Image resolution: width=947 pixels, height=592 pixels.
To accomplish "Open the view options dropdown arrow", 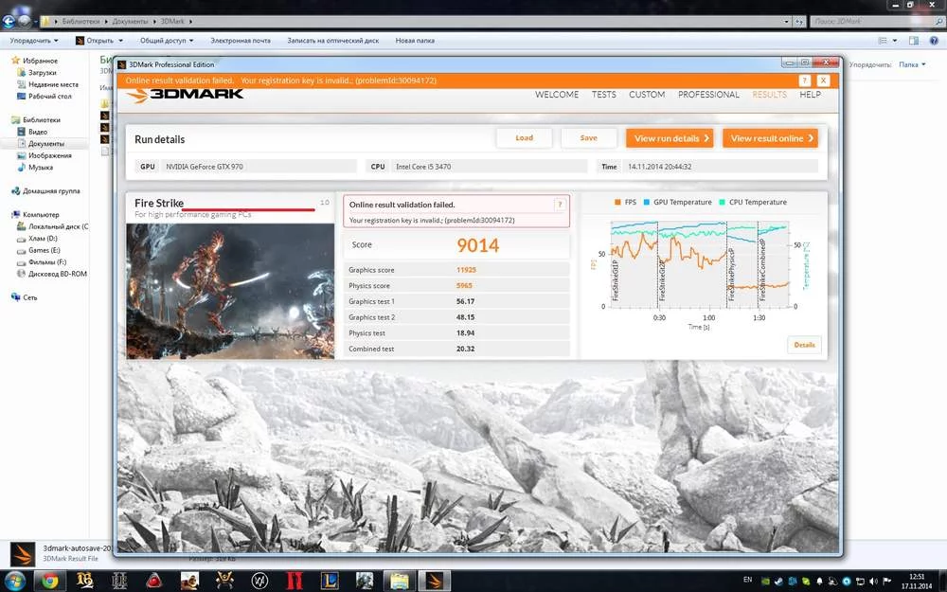I will coord(895,41).
